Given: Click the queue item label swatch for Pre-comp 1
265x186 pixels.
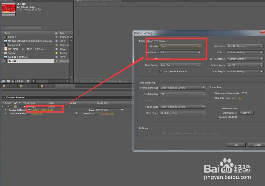Looking at the screenshot, I should tap(15, 106).
